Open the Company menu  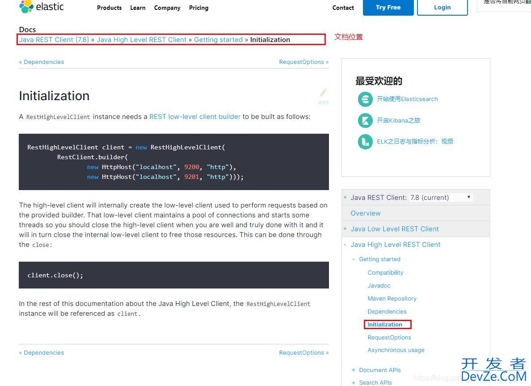tap(167, 8)
